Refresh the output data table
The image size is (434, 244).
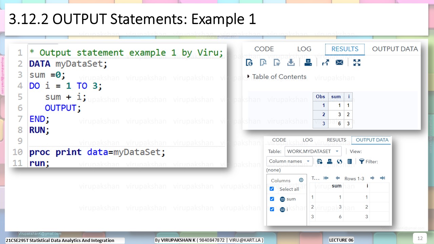(x=339, y=162)
